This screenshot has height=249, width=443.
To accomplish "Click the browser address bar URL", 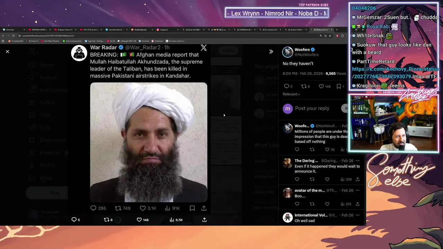I will point(48,36).
